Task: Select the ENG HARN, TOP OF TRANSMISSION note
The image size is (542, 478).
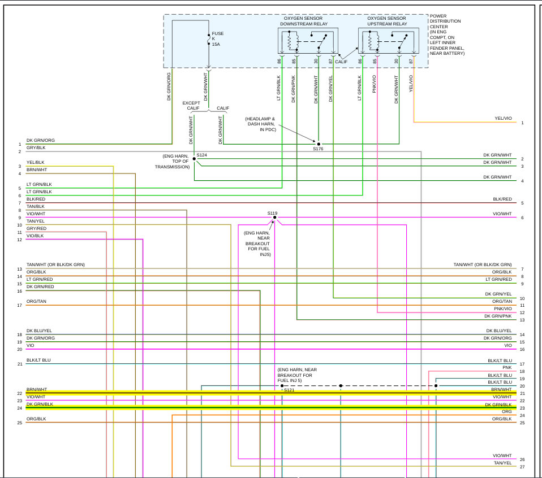Action: pos(173,162)
